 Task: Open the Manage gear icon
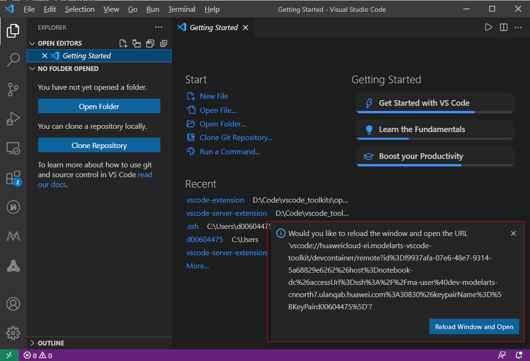pos(13,333)
